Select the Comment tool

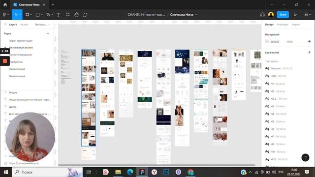click(85, 15)
